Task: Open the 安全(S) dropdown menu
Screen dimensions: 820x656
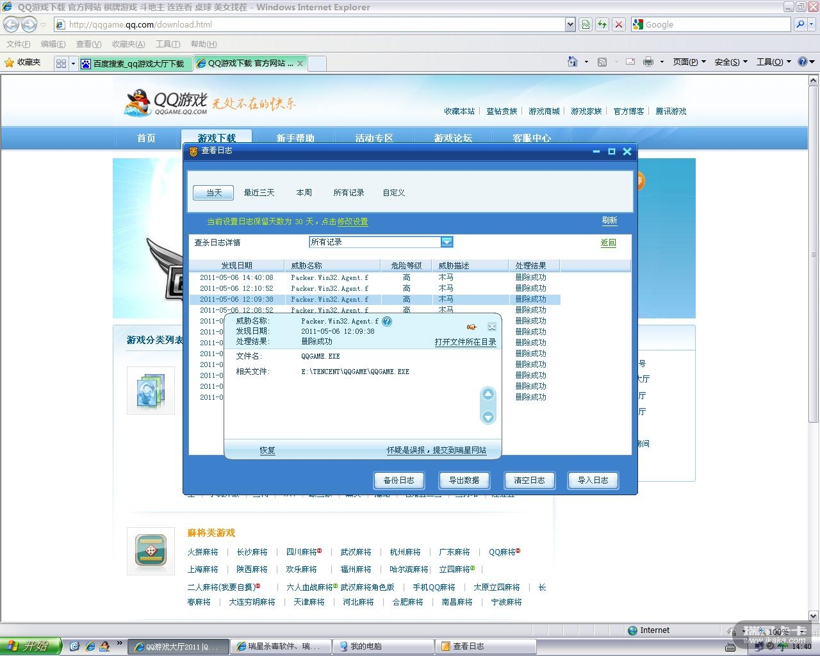Action: click(731, 61)
